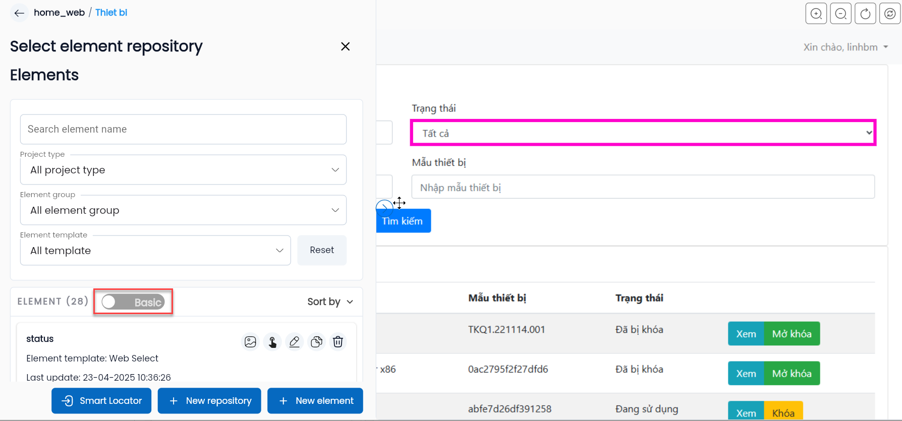The width and height of the screenshot is (902, 421).
Task: Click the Mẫu thiết bị column header
Action: point(497,298)
